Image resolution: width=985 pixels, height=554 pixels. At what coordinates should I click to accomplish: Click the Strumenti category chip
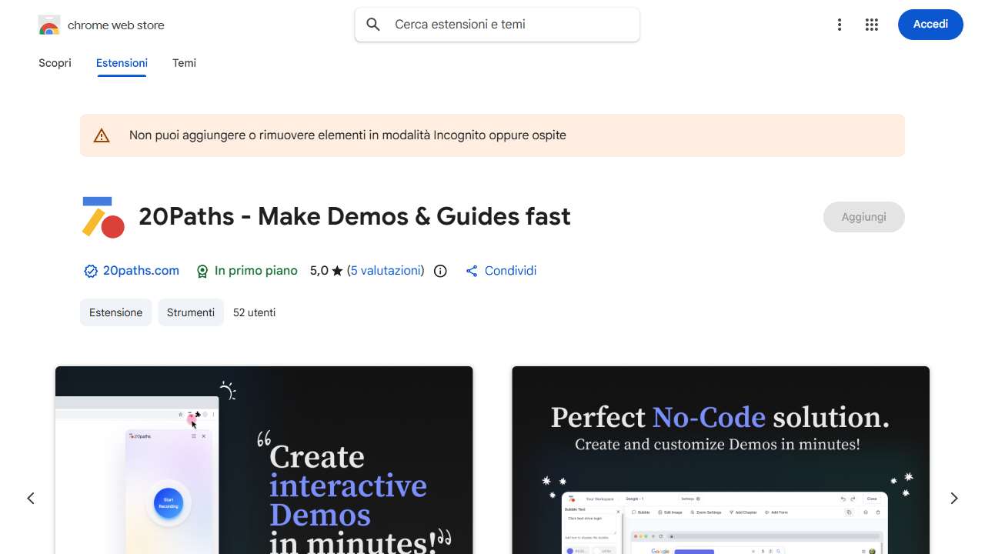pyautogui.click(x=191, y=312)
